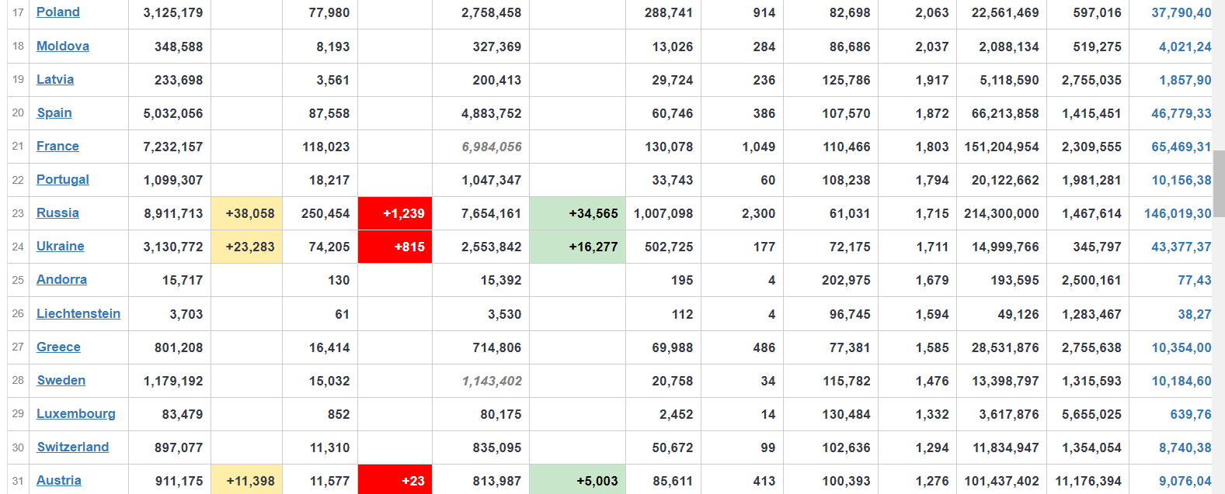Click the Sweden link
1225x494 pixels.
tap(61, 380)
